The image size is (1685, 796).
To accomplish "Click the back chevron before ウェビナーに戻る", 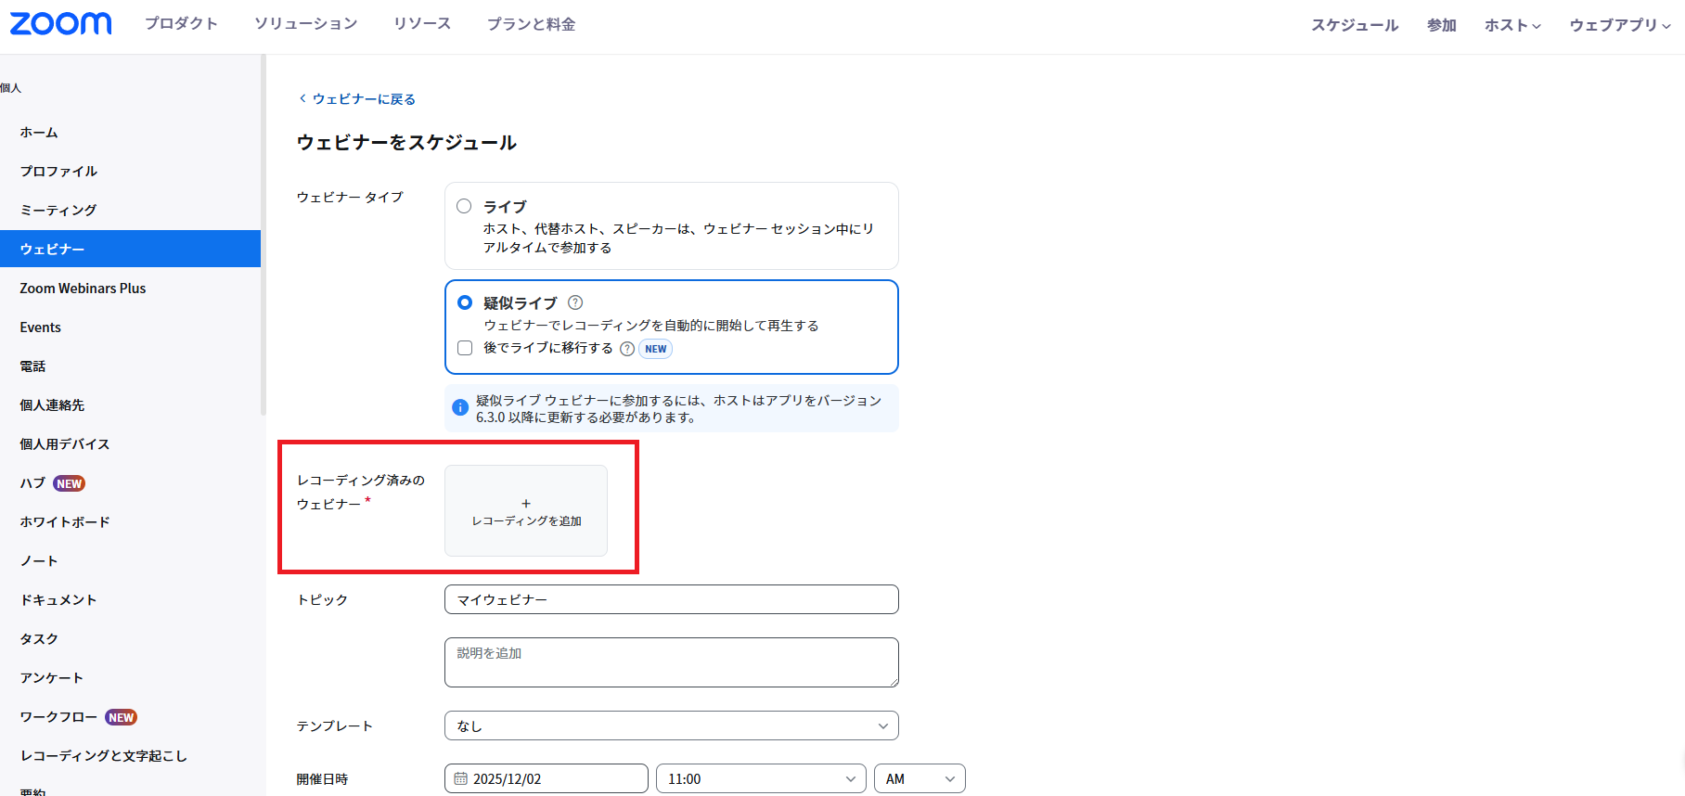I will (x=302, y=98).
